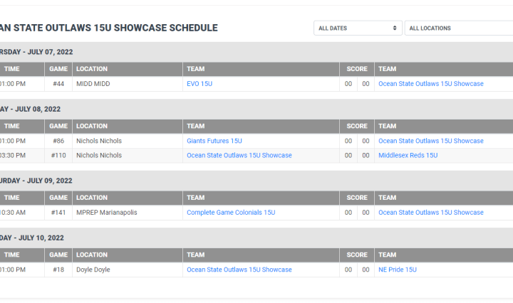The width and height of the screenshot is (513, 303).
Task: Select the game #44 number cell
Action: point(58,84)
